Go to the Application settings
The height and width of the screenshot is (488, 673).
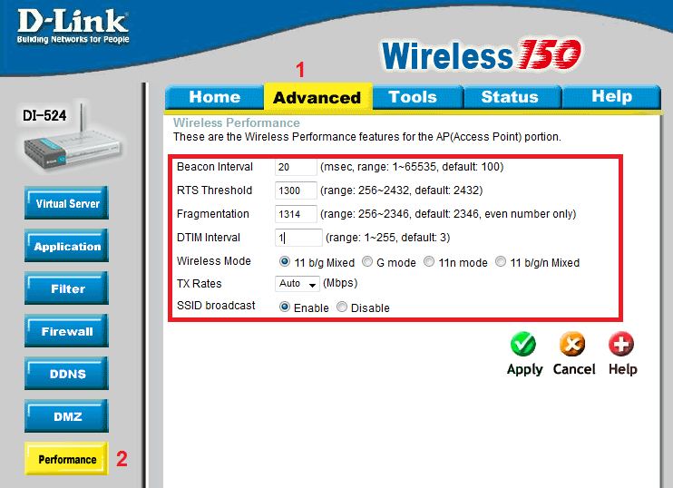pyautogui.click(x=66, y=246)
